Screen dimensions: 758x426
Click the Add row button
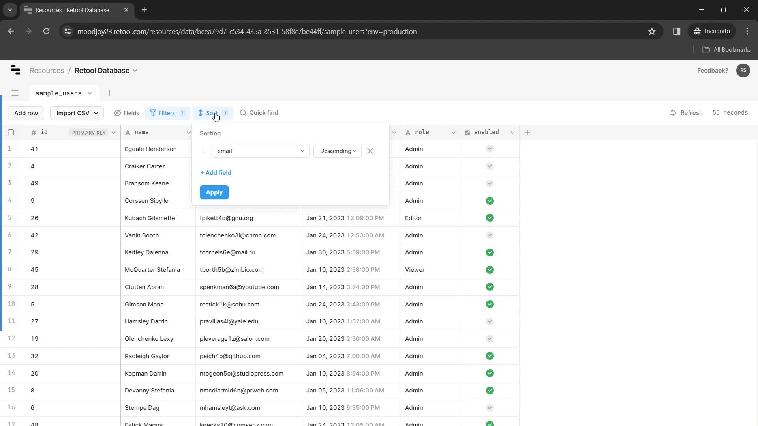(26, 113)
